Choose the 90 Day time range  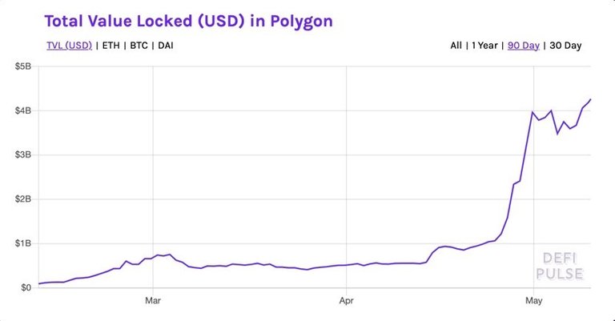pyautogui.click(x=524, y=46)
